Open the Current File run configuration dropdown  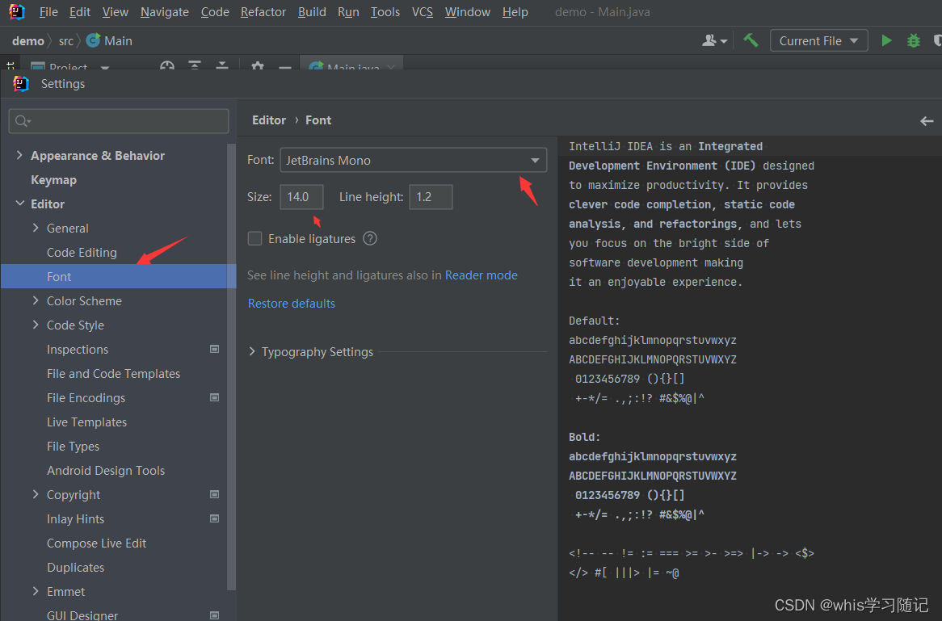819,40
